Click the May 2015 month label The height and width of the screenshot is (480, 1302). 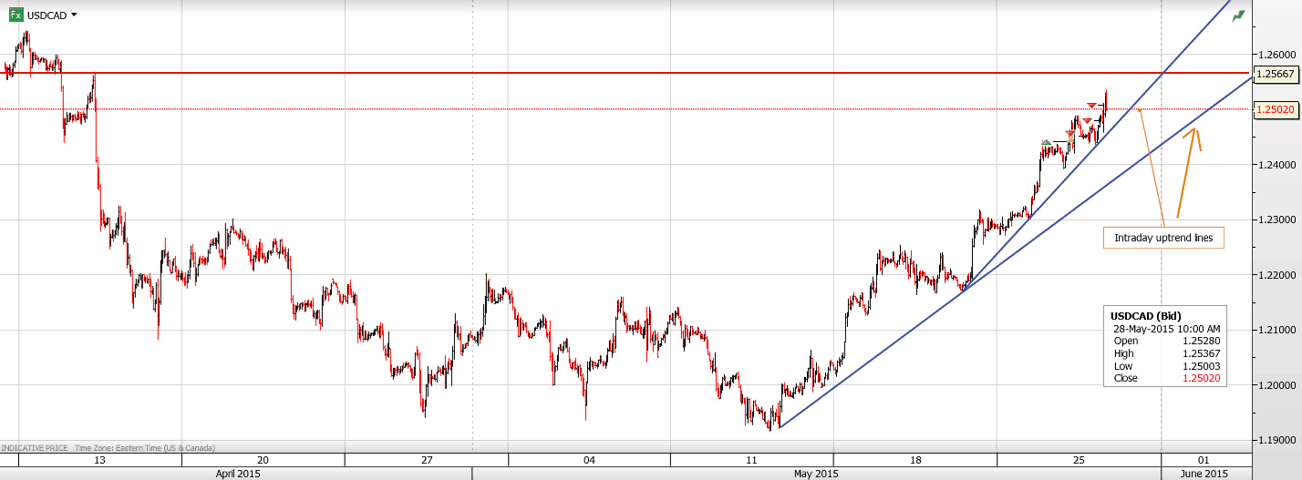(816, 474)
